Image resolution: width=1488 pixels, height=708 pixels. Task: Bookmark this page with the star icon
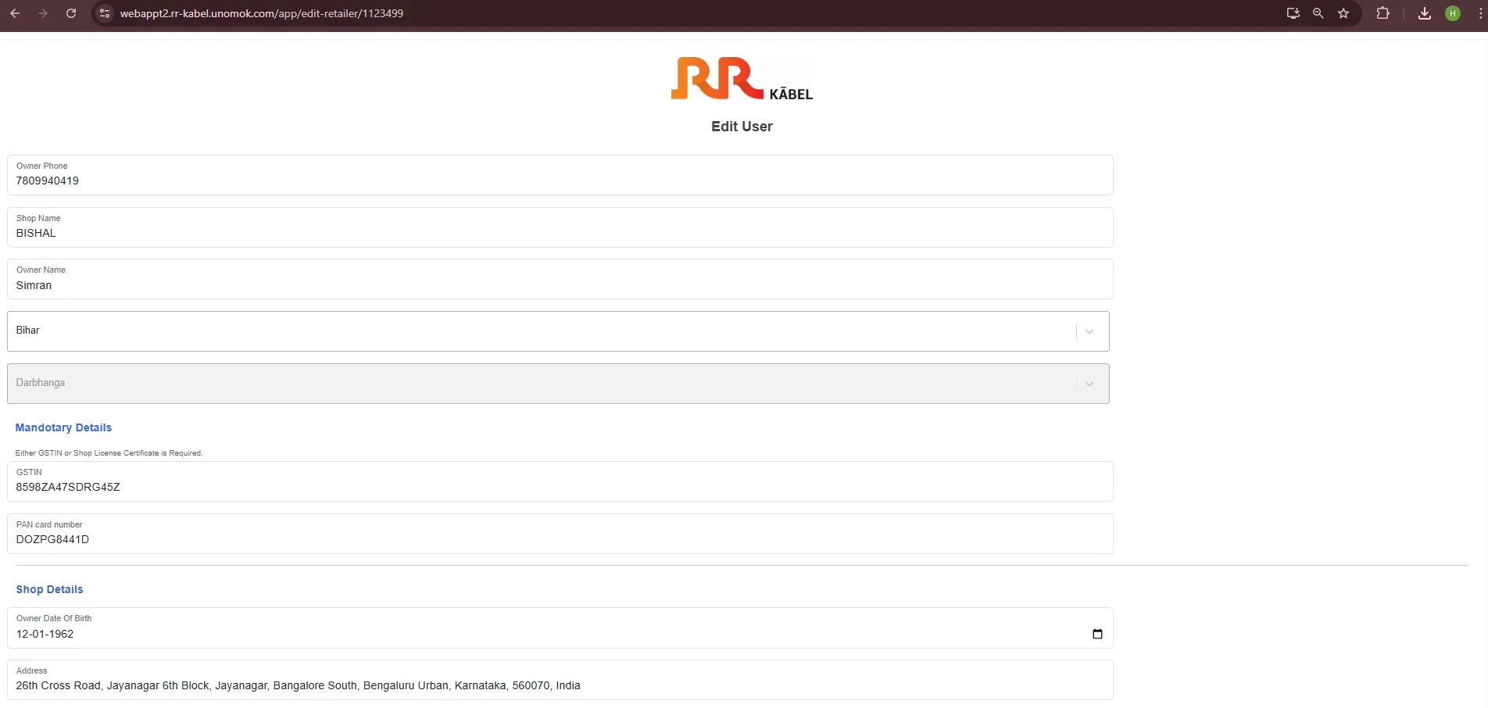click(x=1343, y=13)
